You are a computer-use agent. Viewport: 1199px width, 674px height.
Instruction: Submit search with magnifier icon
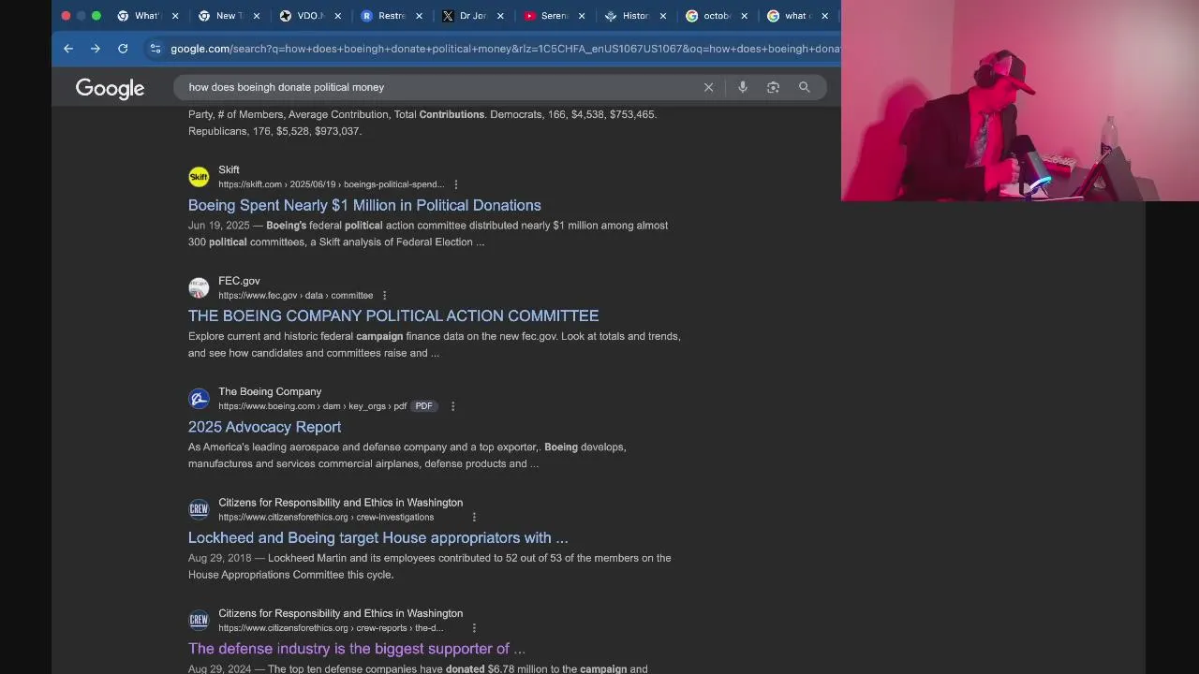click(x=804, y=87)
